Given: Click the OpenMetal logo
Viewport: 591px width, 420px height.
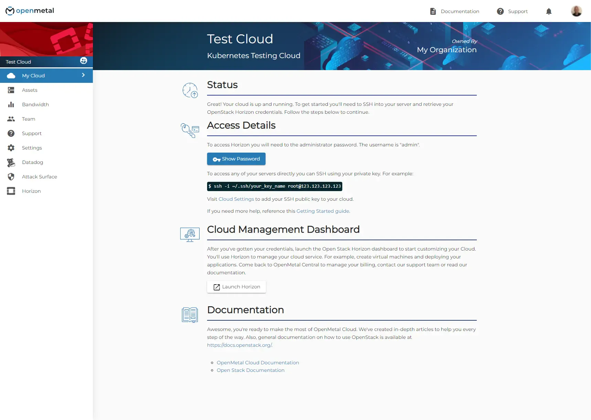Looking at the screenshot, I should 30,11.
